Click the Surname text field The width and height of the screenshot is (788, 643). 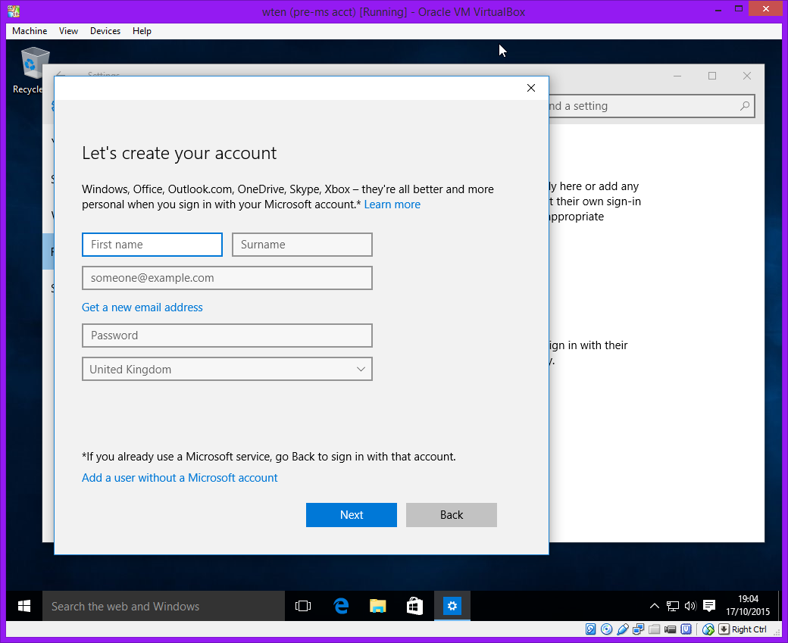302,245
